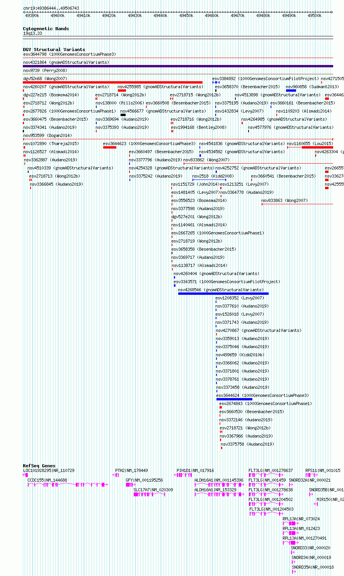
Task: Click the FLT3LG NM_001204503 gene model
Action: (266, 514)
